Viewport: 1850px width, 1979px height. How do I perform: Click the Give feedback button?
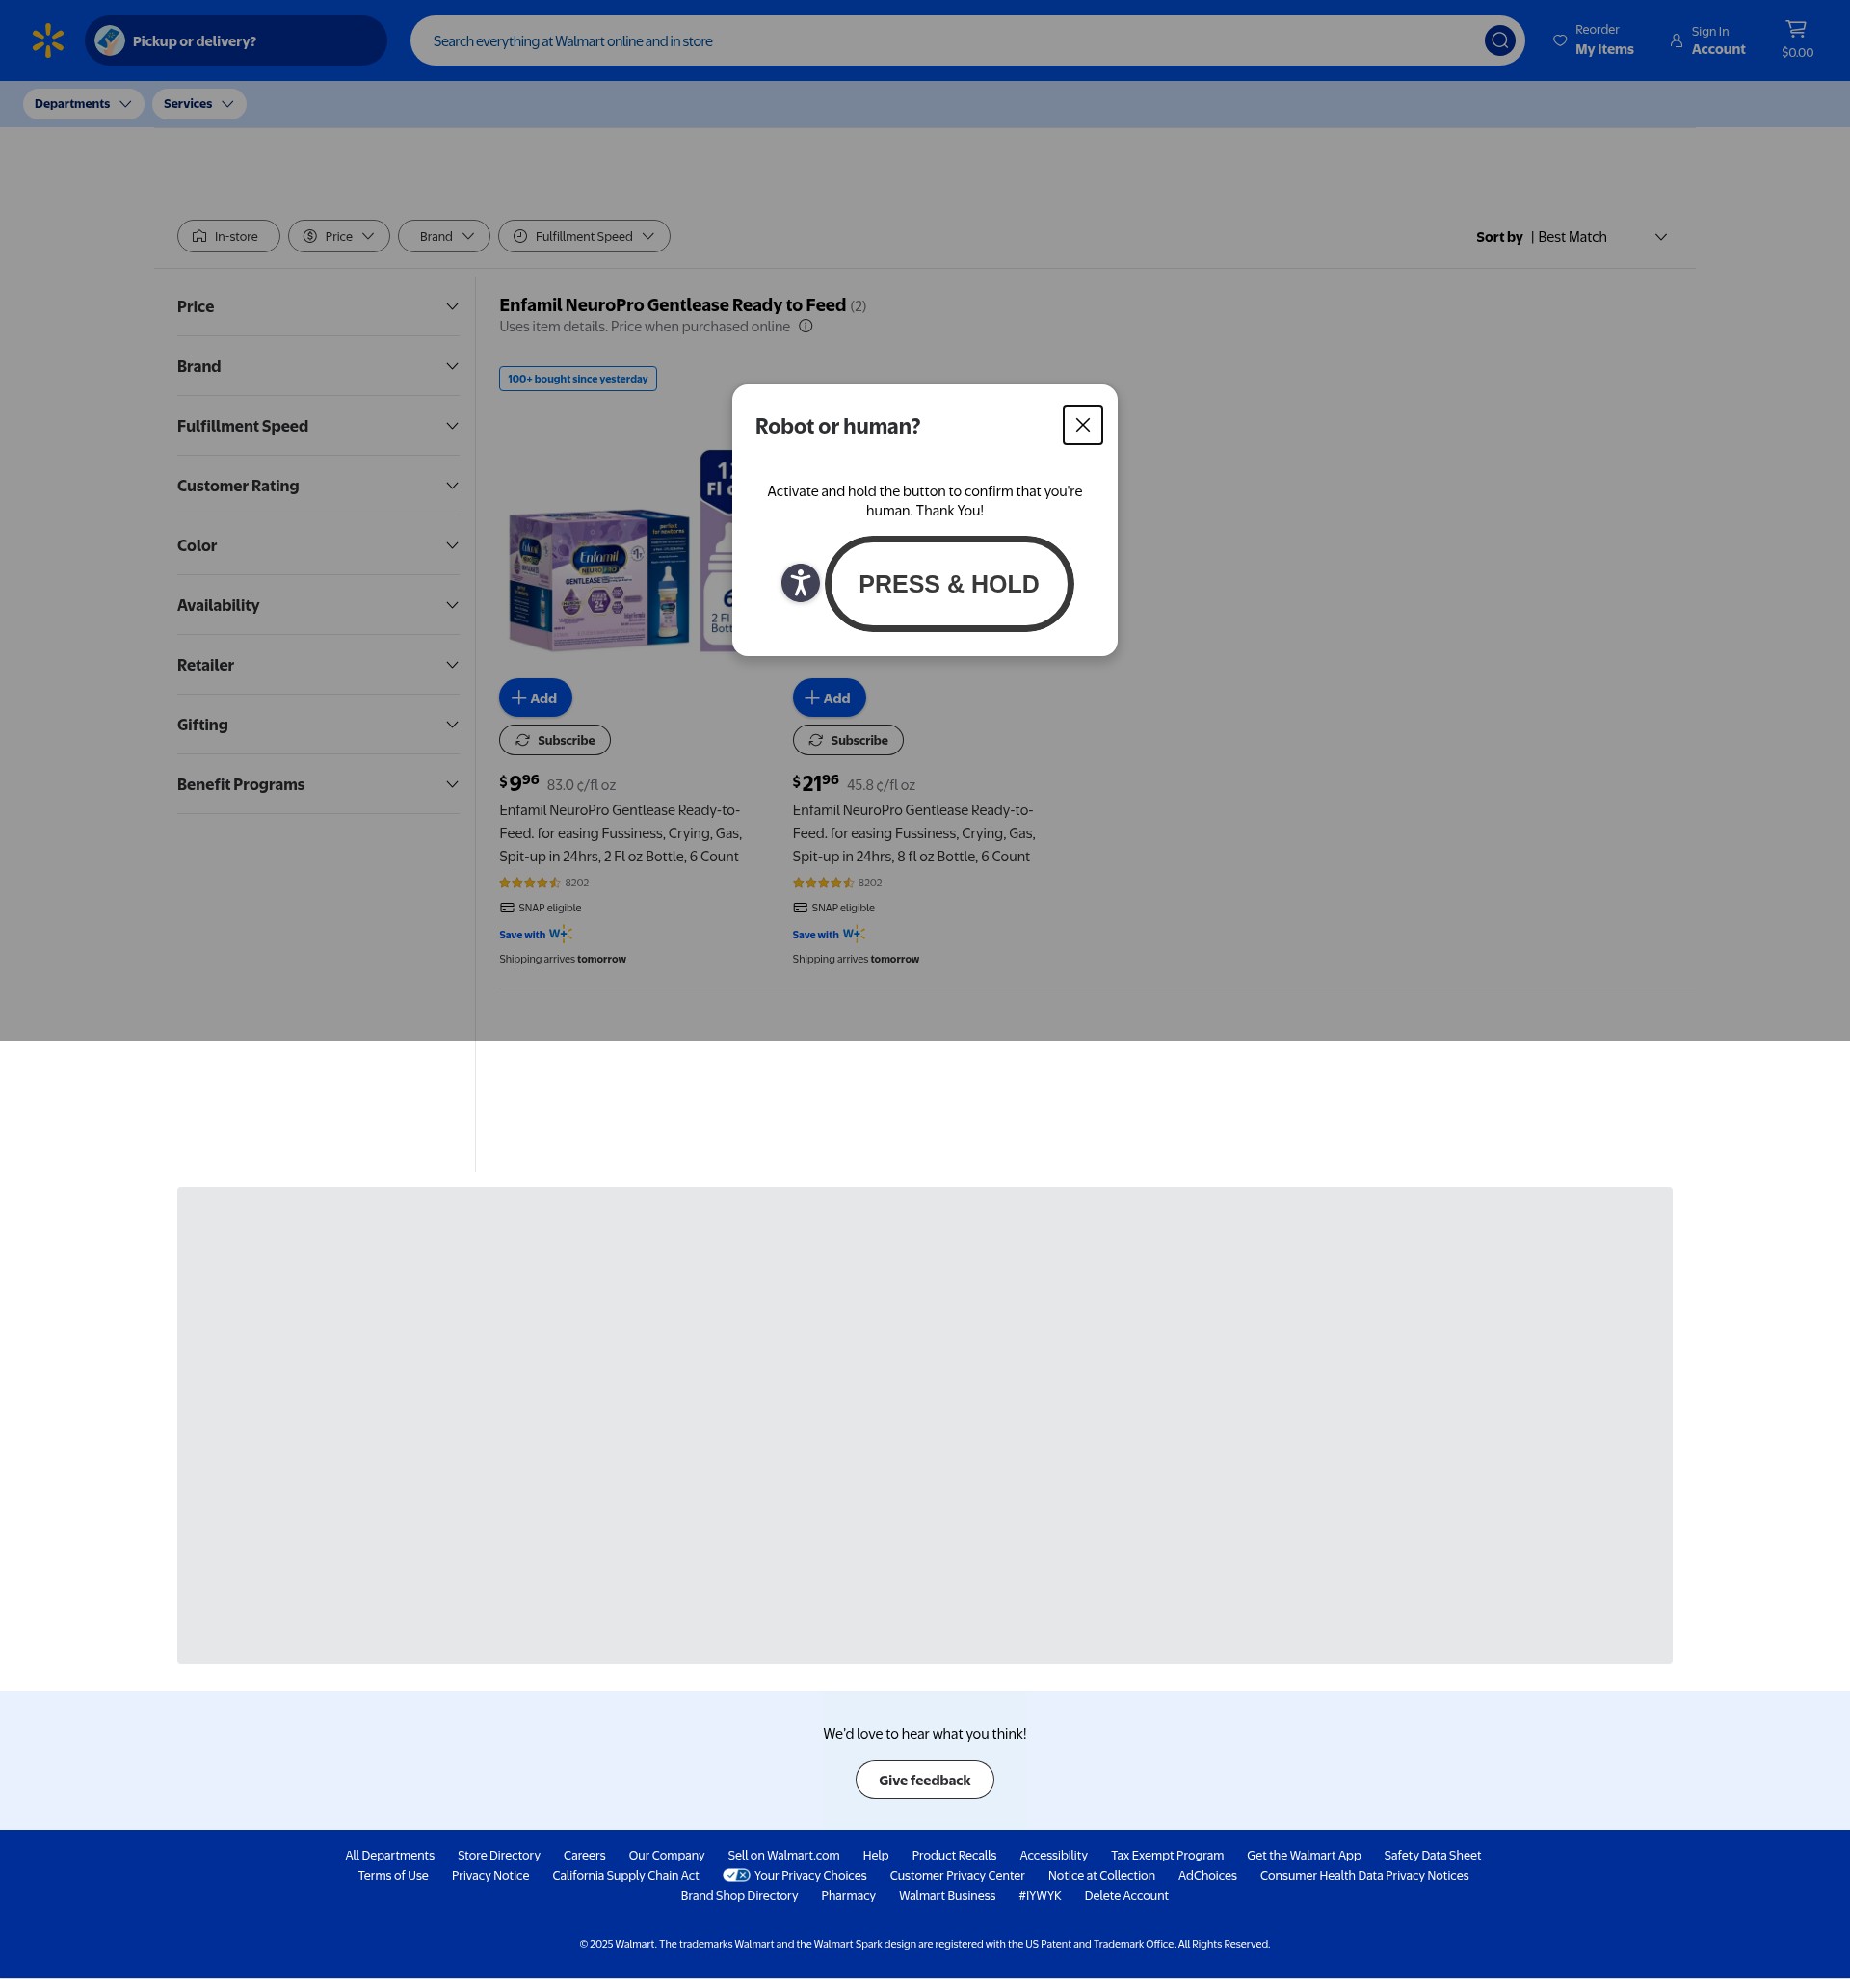925,1780
